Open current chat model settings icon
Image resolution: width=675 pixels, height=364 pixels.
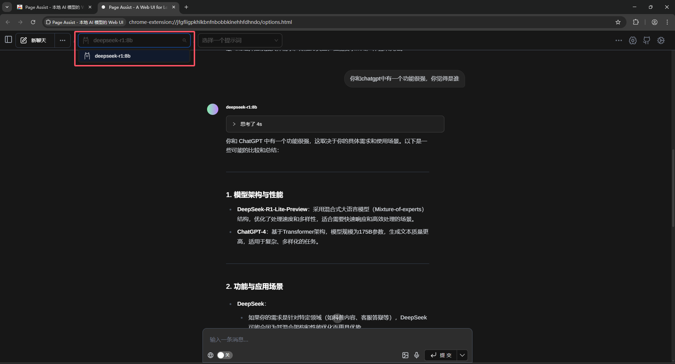point(633,40)
